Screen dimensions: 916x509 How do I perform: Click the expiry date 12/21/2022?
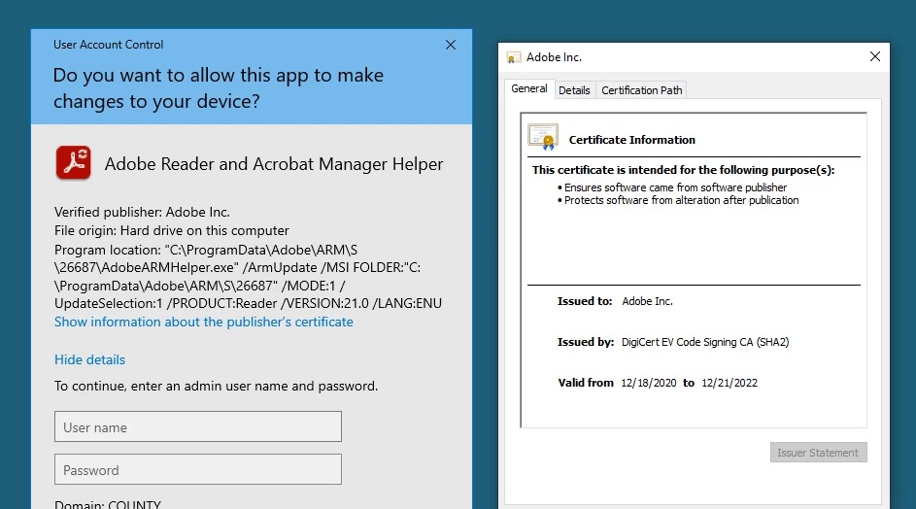(x=729, y=383)
